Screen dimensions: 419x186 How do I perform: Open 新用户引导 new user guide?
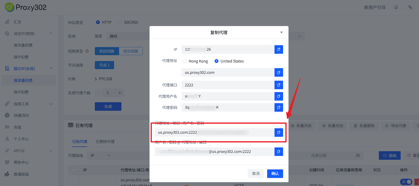point(375,7)
